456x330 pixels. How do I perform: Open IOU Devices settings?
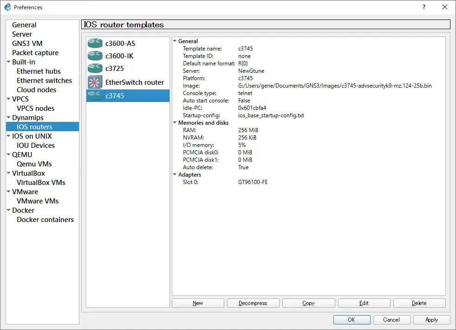(x=36, y=146)
